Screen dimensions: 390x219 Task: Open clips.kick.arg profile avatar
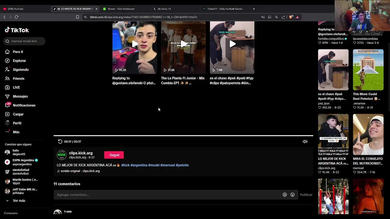pyautogui.click(x=62, y=155)
